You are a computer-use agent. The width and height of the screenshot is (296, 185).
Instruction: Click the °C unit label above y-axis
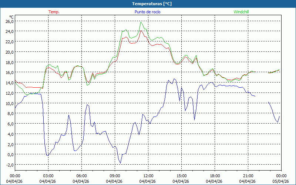[x=11, y=17]
